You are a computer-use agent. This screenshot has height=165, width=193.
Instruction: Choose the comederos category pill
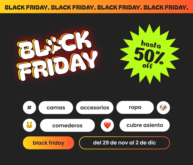pyautogui.click(x=67, y=125)
